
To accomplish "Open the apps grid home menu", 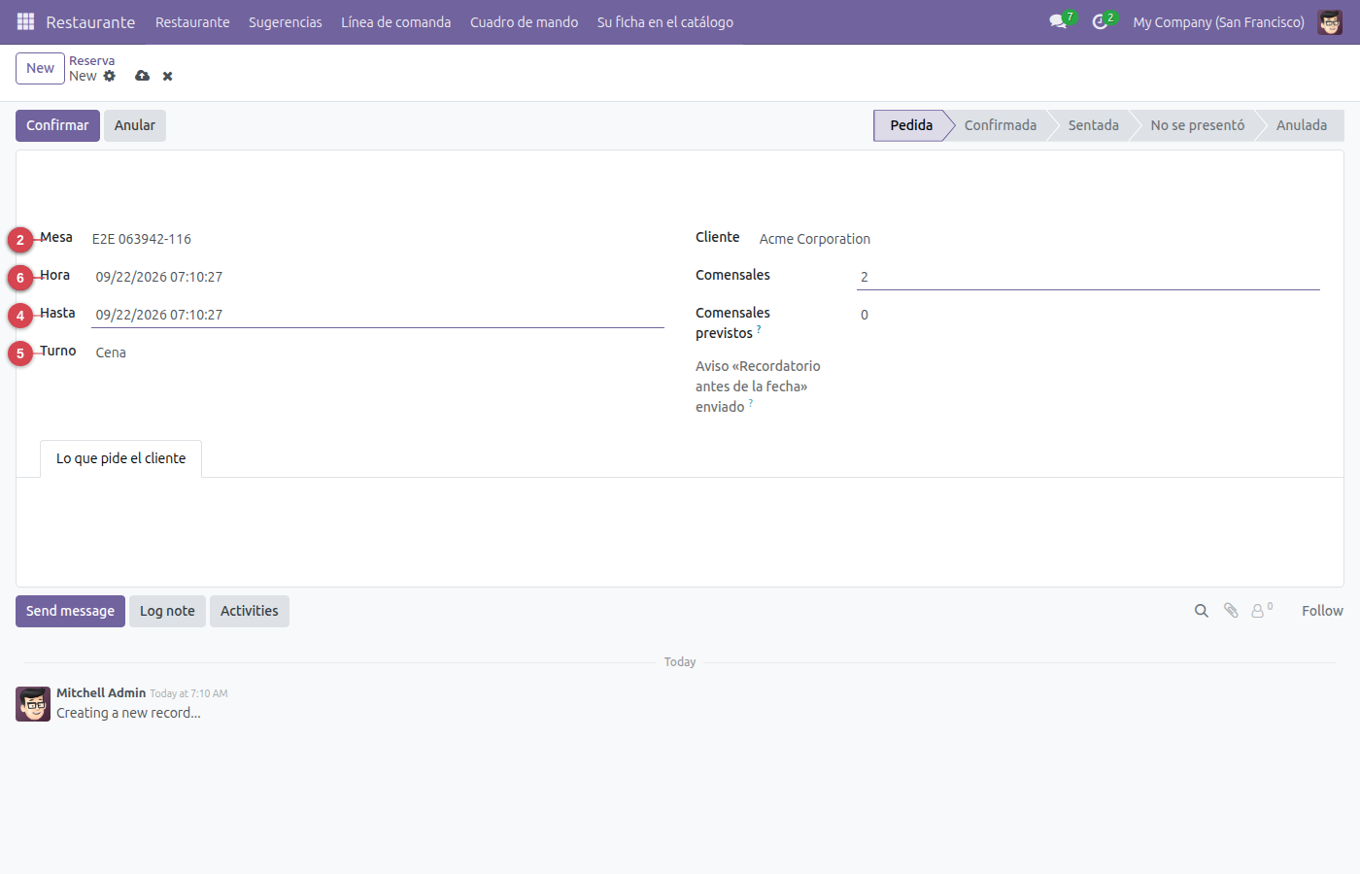I will coord(26,21).
